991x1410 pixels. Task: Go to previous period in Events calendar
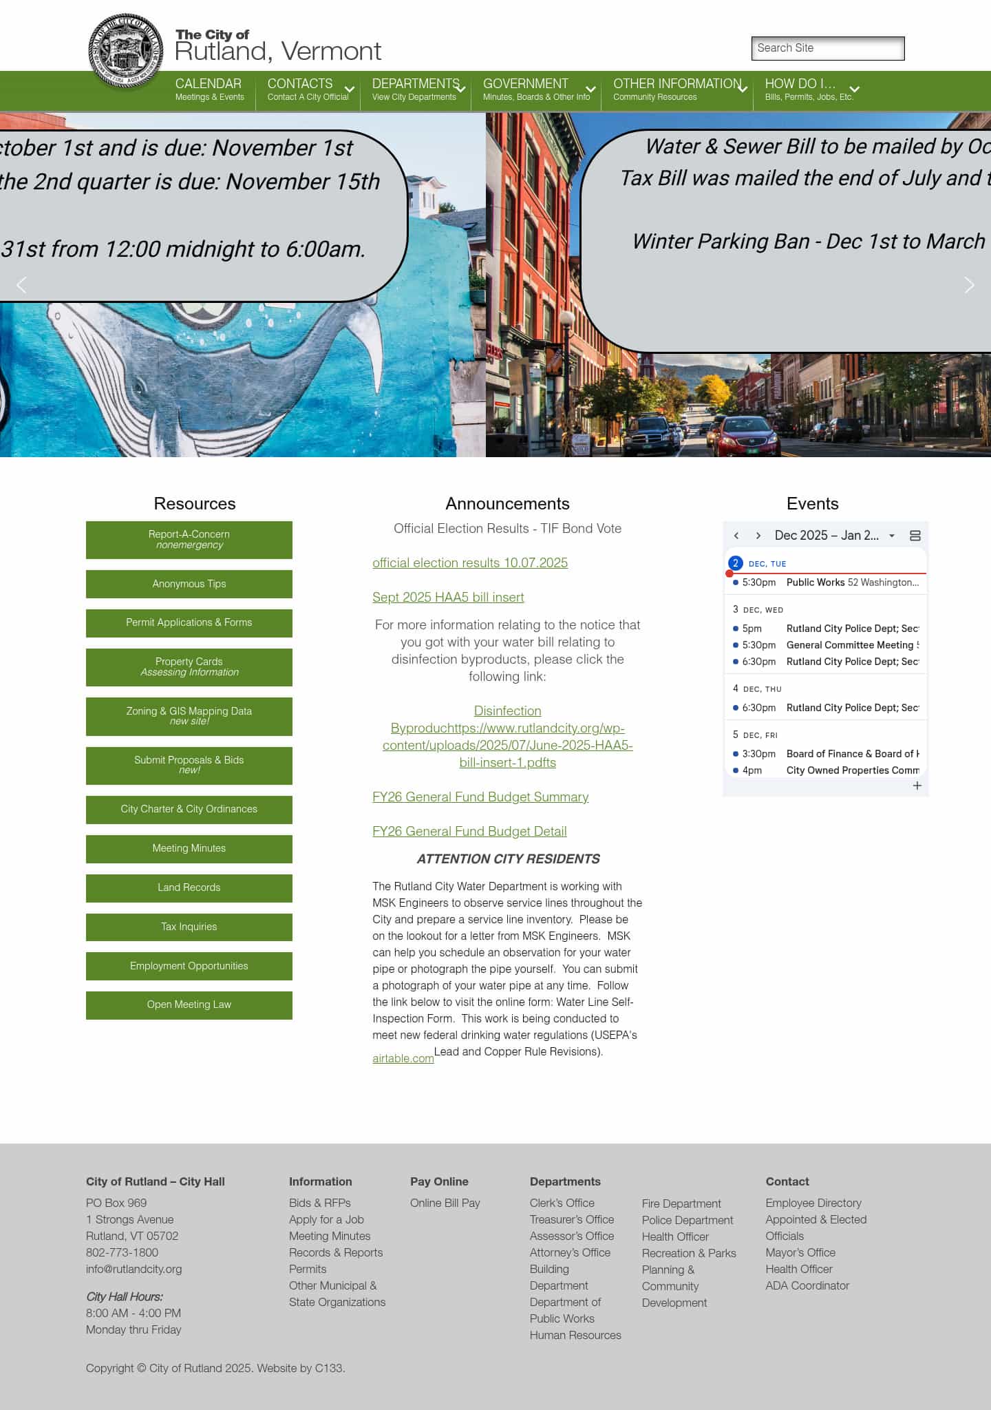tap(736, 536)
